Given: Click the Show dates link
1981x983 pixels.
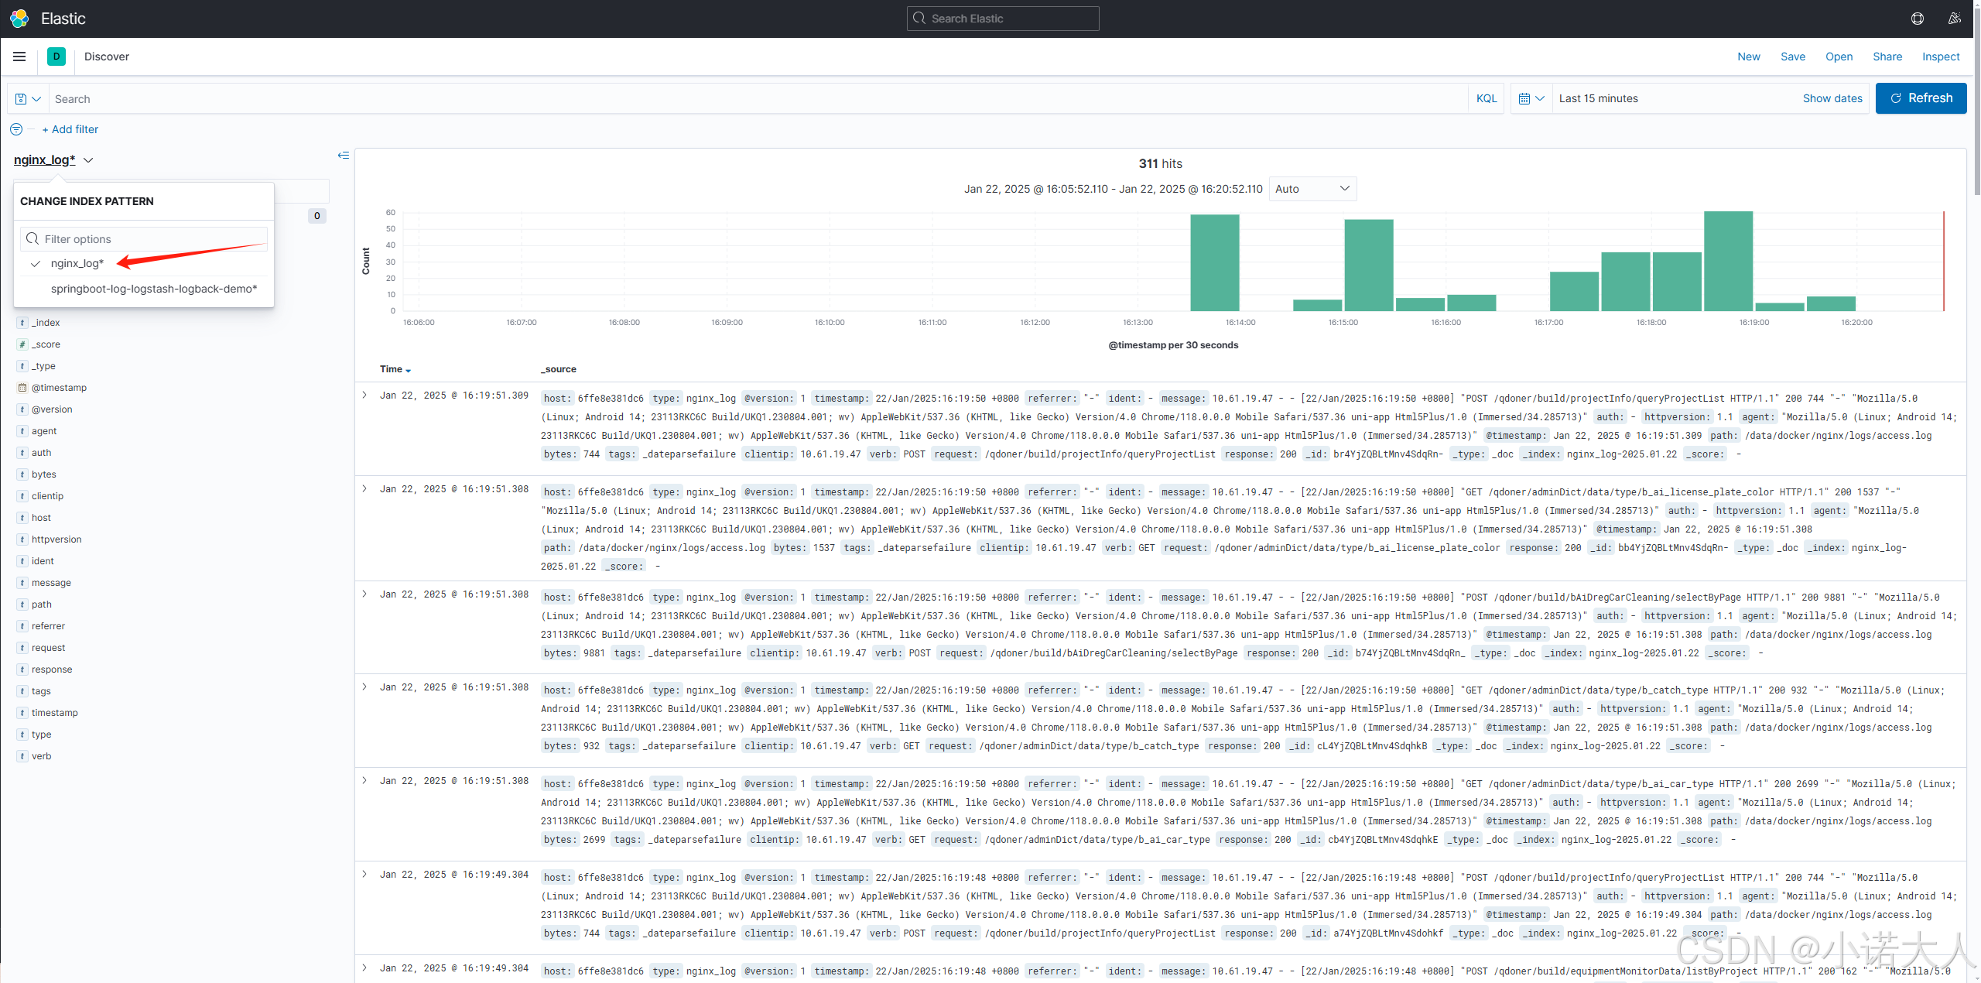Looking at the screenshot, I should [x=1832, y=98].
